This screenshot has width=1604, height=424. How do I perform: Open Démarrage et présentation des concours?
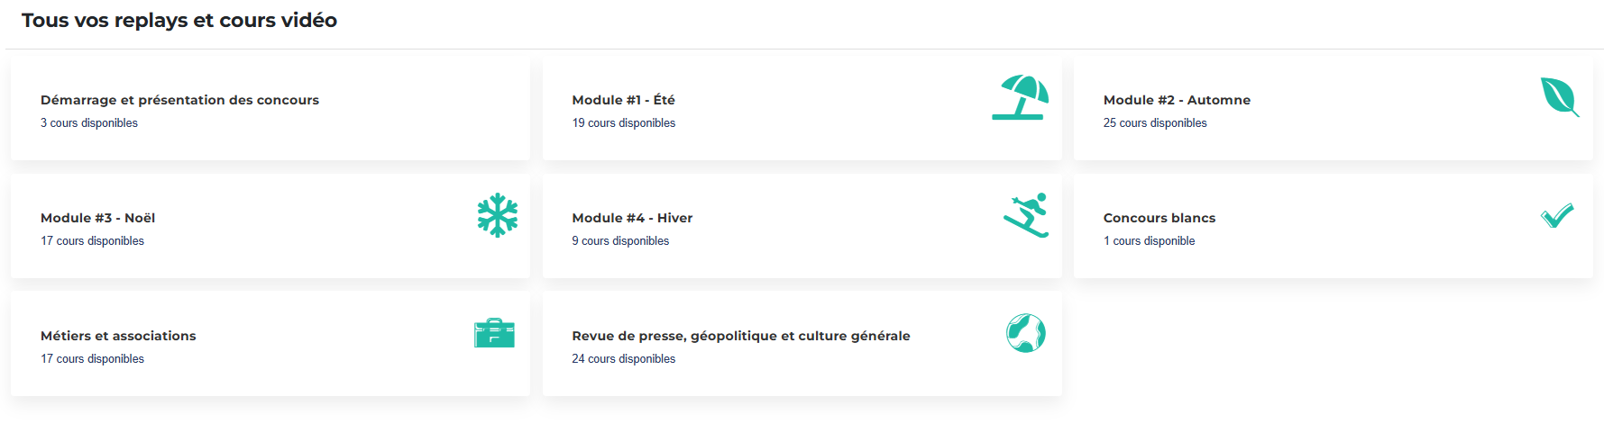[x=179, y=100]
